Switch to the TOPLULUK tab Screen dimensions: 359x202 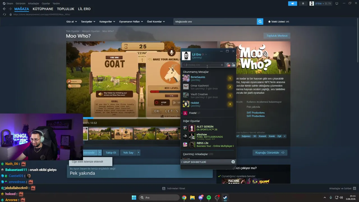point(66,9)
